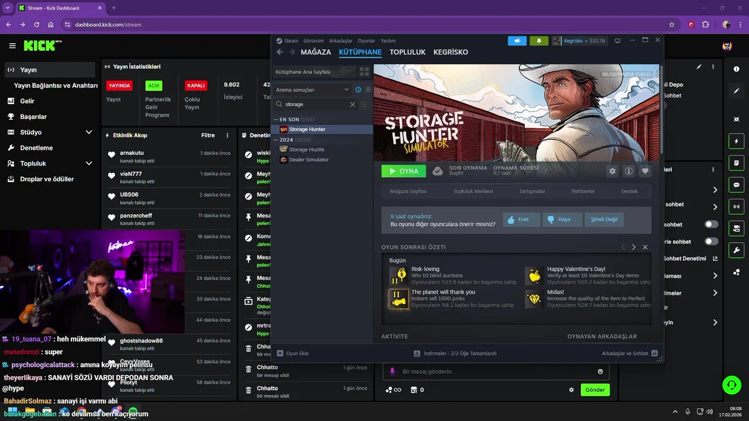Open the chat bubble icon in Kick sidebar
749x421 pixels.
click(x=736, y=184)
